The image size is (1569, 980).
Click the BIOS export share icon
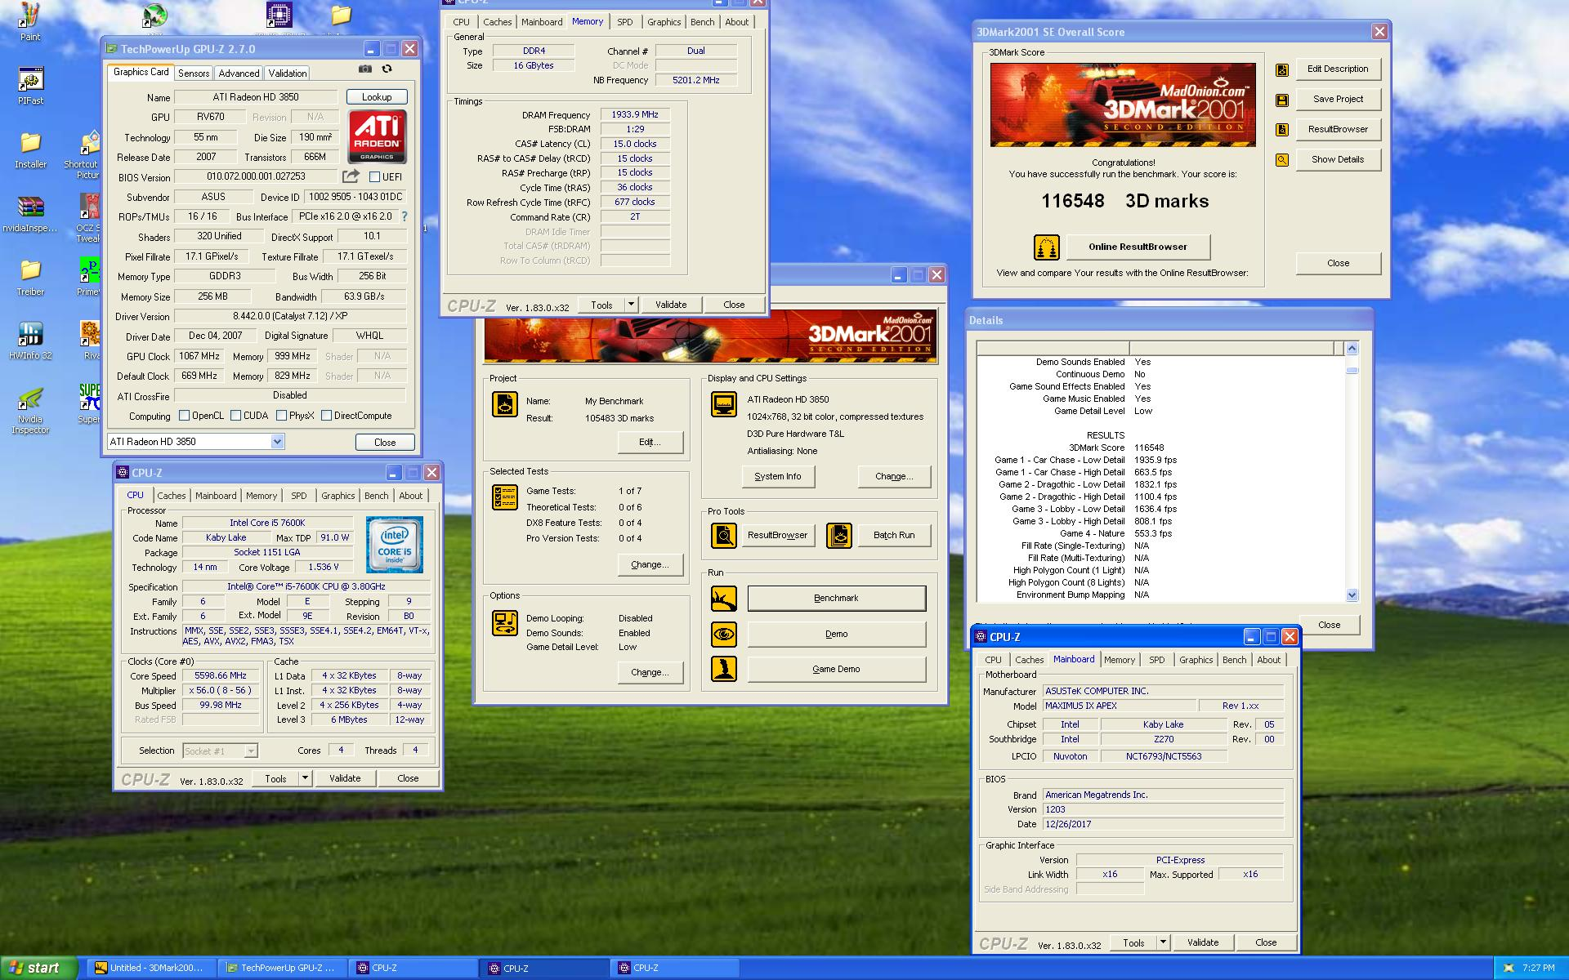click(x=351, y=176)
